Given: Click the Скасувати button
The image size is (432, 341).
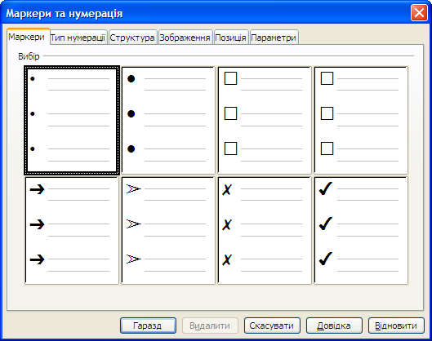Looking at the screenshot, I should click(272, 325).
